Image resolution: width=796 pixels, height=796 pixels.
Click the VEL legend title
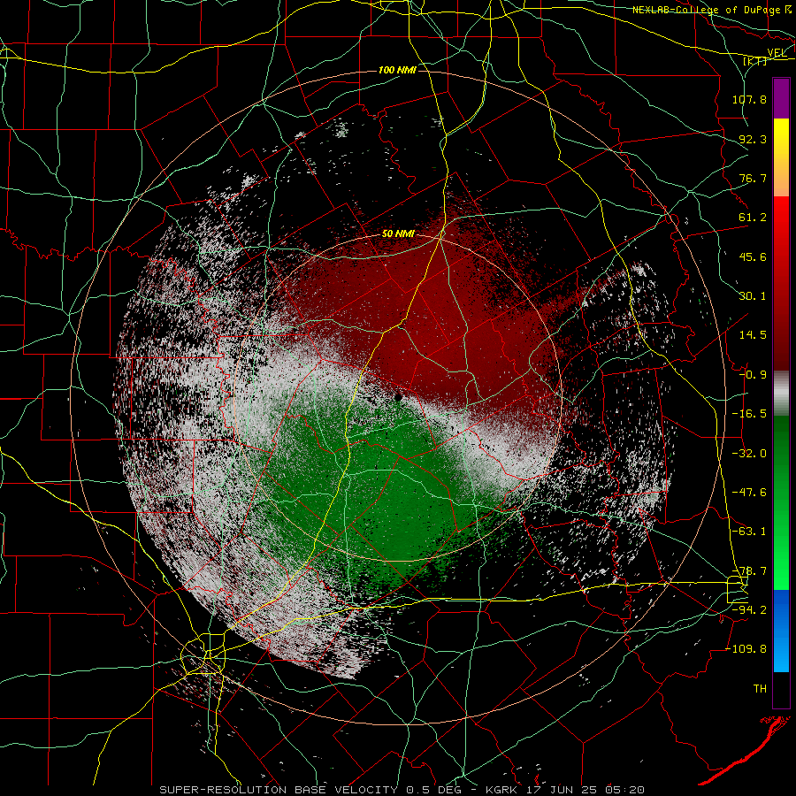(x=777, y=53)
